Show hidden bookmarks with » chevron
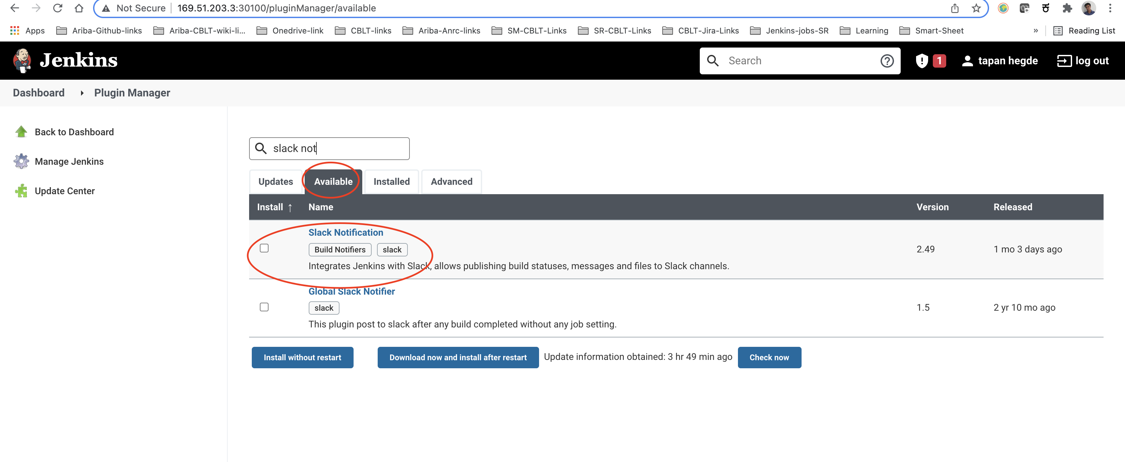 tap(1036, 30)
